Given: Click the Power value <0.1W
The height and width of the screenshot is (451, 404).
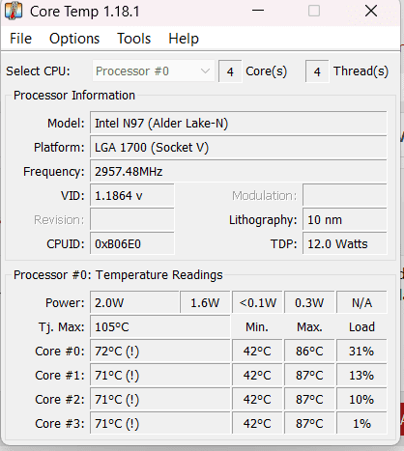Looking at the screenshot, I should [257, 302].
